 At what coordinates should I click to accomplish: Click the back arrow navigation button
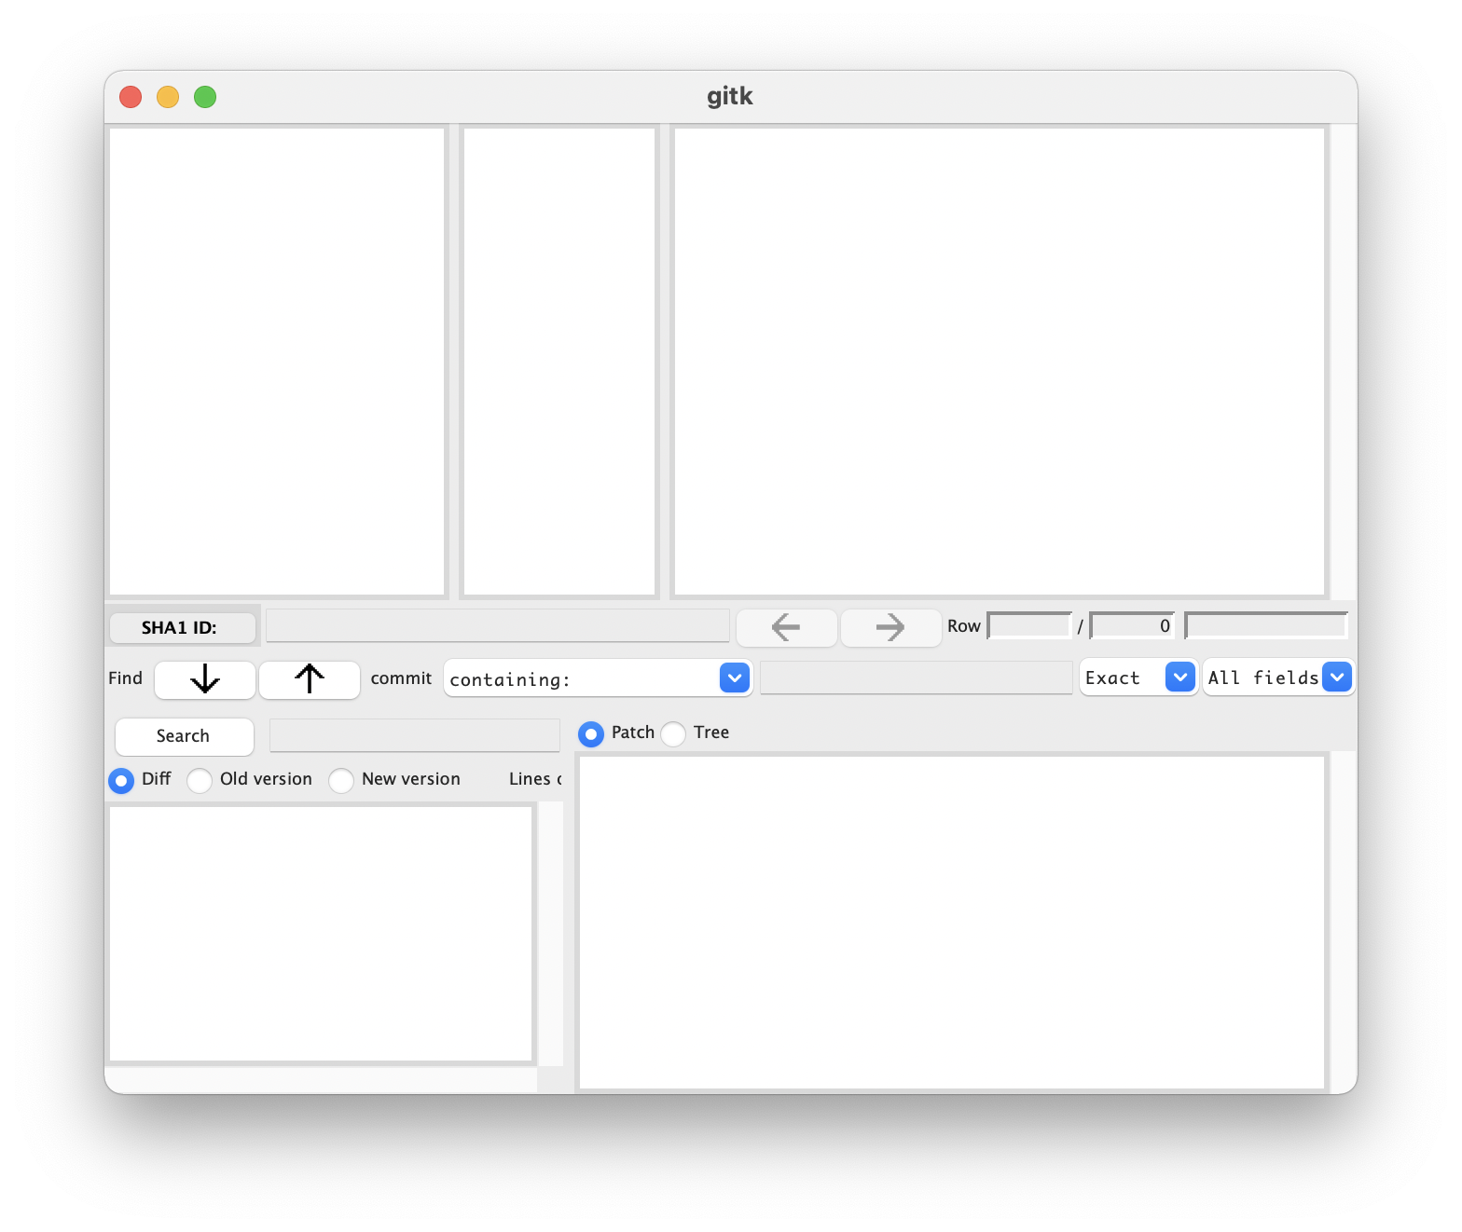pos(786,627)
